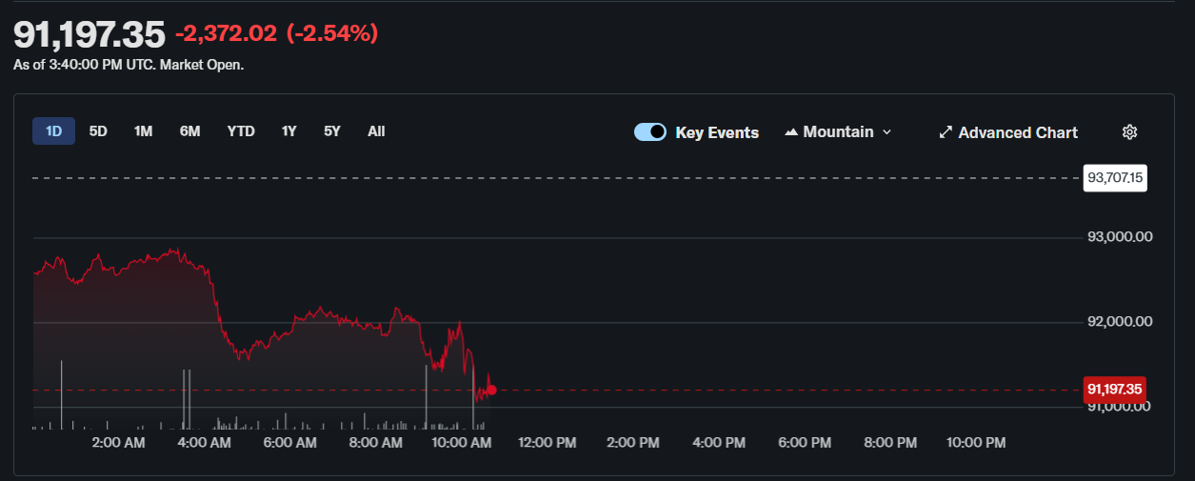Click the 91,000.00 axis label

click(x=1120, y=407)
